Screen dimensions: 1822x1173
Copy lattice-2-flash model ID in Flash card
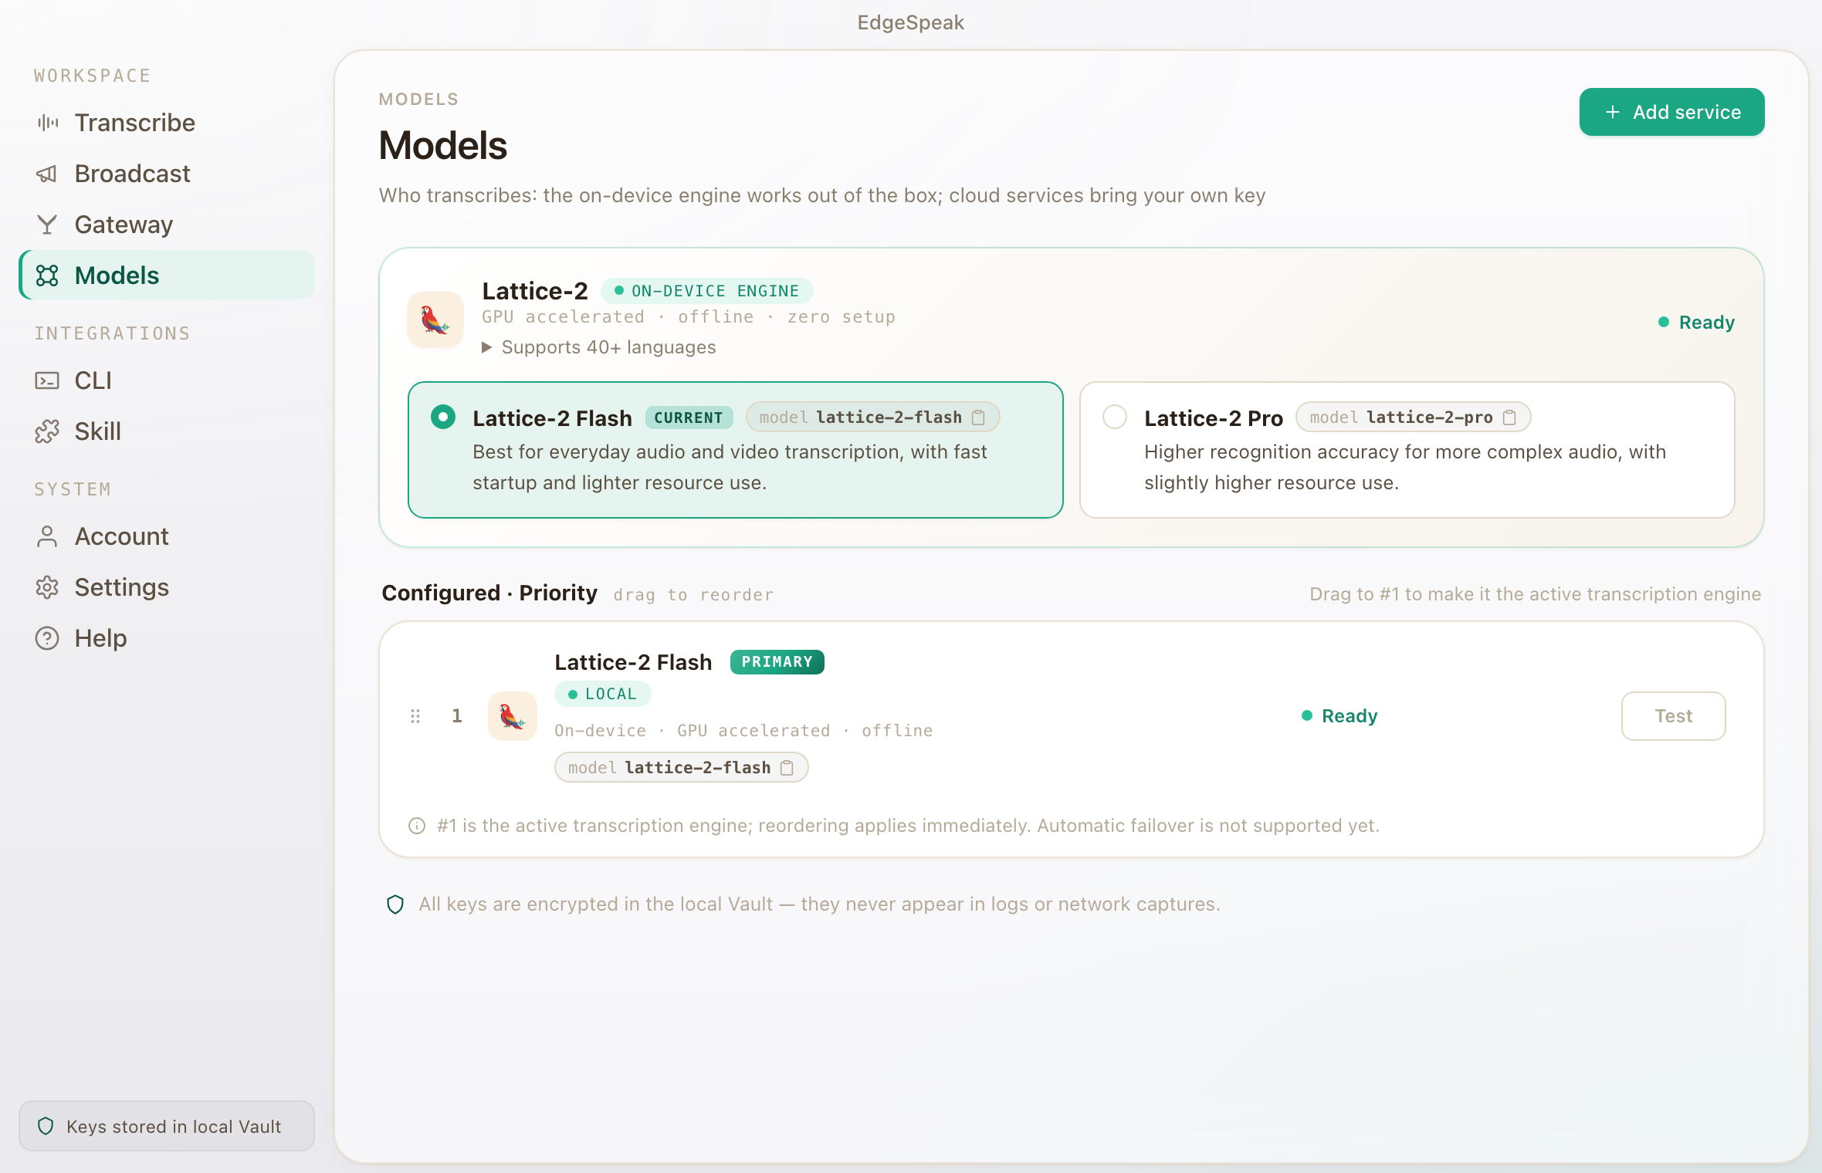pos(978,417)
